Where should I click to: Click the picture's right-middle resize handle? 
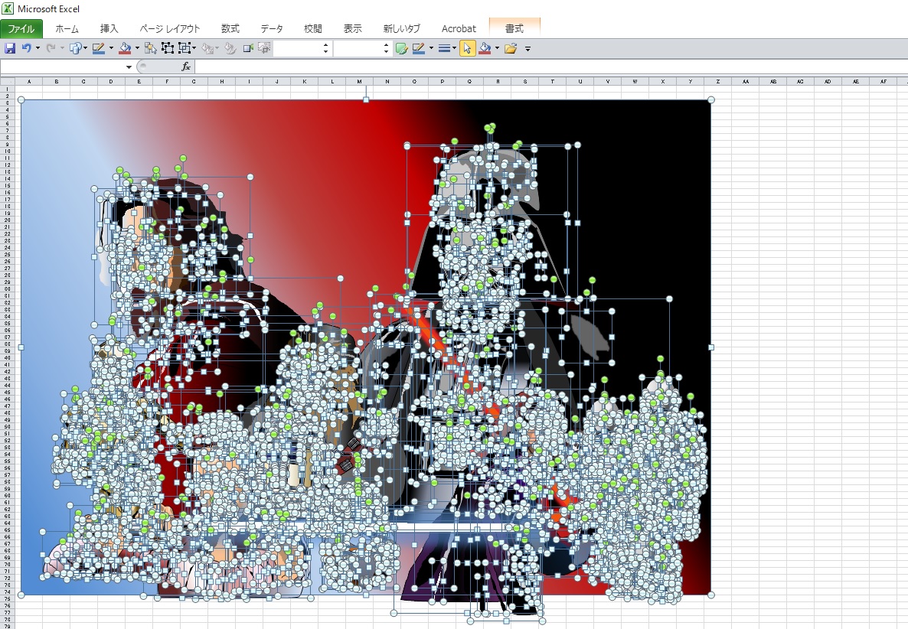711,347
